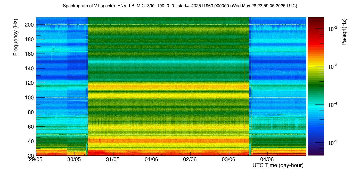Select the 30/05 date tick label

pyautogui.click(x=74, y=159)
